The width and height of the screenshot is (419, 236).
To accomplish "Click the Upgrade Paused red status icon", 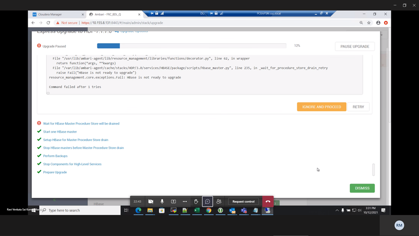I will pos(39,46).
